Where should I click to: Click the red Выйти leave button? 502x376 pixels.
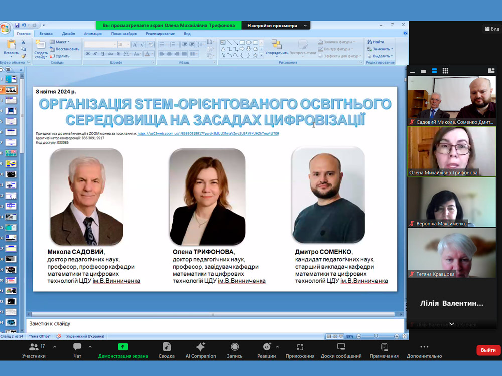[x=488, y=350]
